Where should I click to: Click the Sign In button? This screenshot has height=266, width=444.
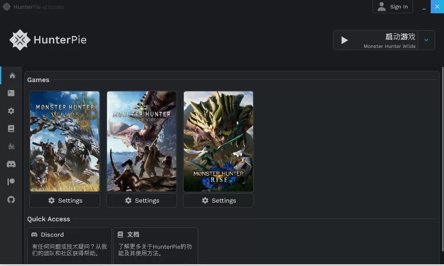coord(392,7)
